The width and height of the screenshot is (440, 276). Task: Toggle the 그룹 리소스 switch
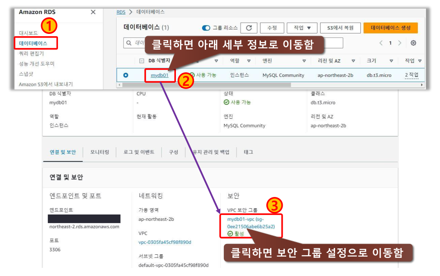tap(206, 28)
